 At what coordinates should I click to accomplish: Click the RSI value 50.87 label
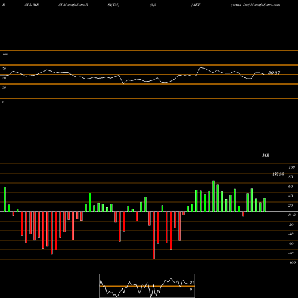click(x=274, y=73)
